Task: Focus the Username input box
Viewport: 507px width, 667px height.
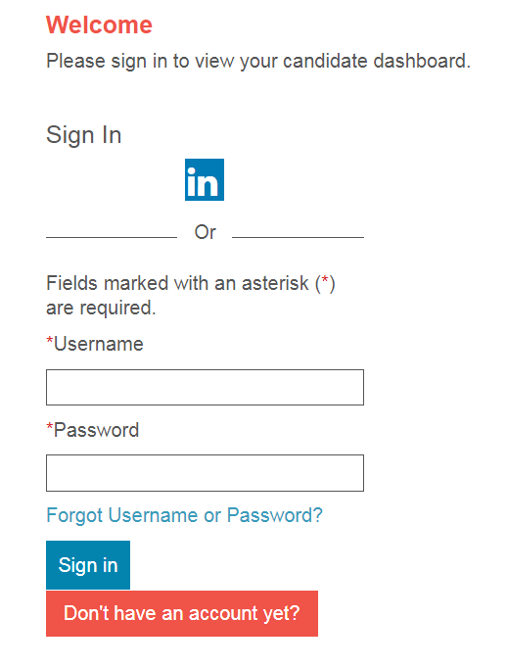Action: (205, 387)
